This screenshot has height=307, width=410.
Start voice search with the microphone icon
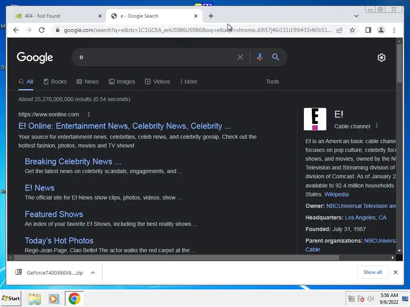click(x=259, y=57)
